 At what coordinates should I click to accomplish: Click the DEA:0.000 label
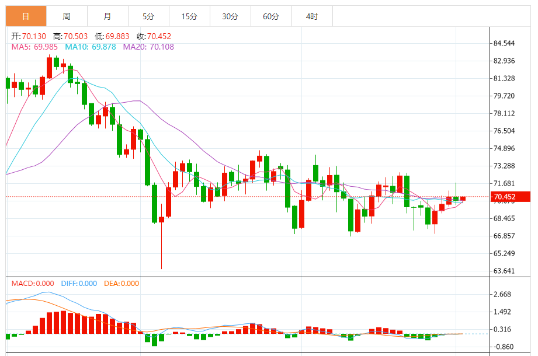pos(122,284)
